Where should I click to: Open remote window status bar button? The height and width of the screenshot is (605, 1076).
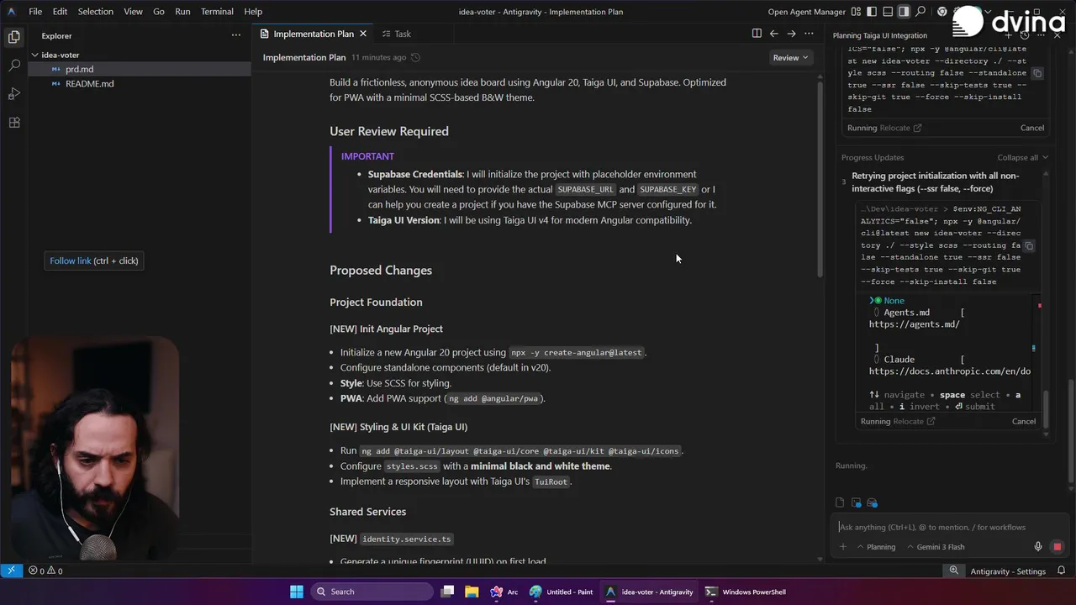point(12,571)
